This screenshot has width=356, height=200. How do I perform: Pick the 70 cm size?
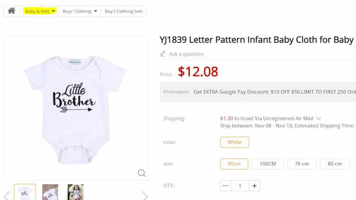[x=301, y=163]
